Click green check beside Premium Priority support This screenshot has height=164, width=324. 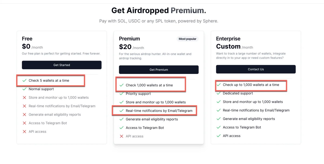[122, 94]
